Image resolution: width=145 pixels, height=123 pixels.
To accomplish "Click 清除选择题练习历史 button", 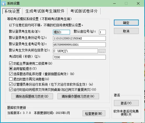I will pyautogui.click(x=32, y=96).
